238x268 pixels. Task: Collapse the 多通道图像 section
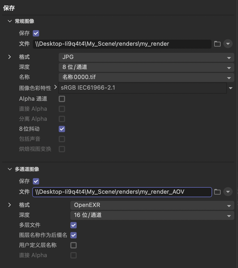click(x=10, y=169)
